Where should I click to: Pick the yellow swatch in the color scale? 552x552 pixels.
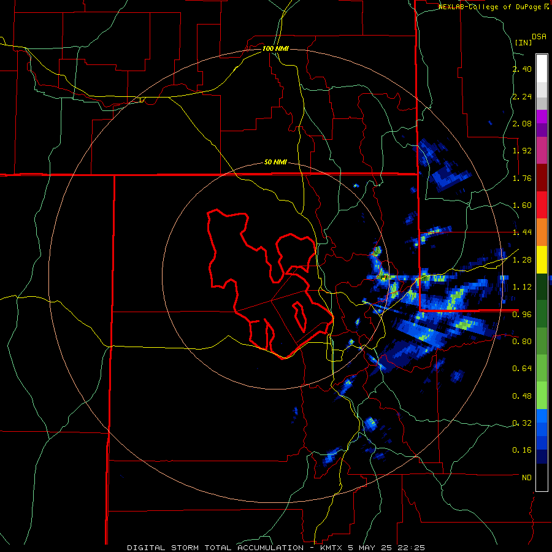pos(542,260)
